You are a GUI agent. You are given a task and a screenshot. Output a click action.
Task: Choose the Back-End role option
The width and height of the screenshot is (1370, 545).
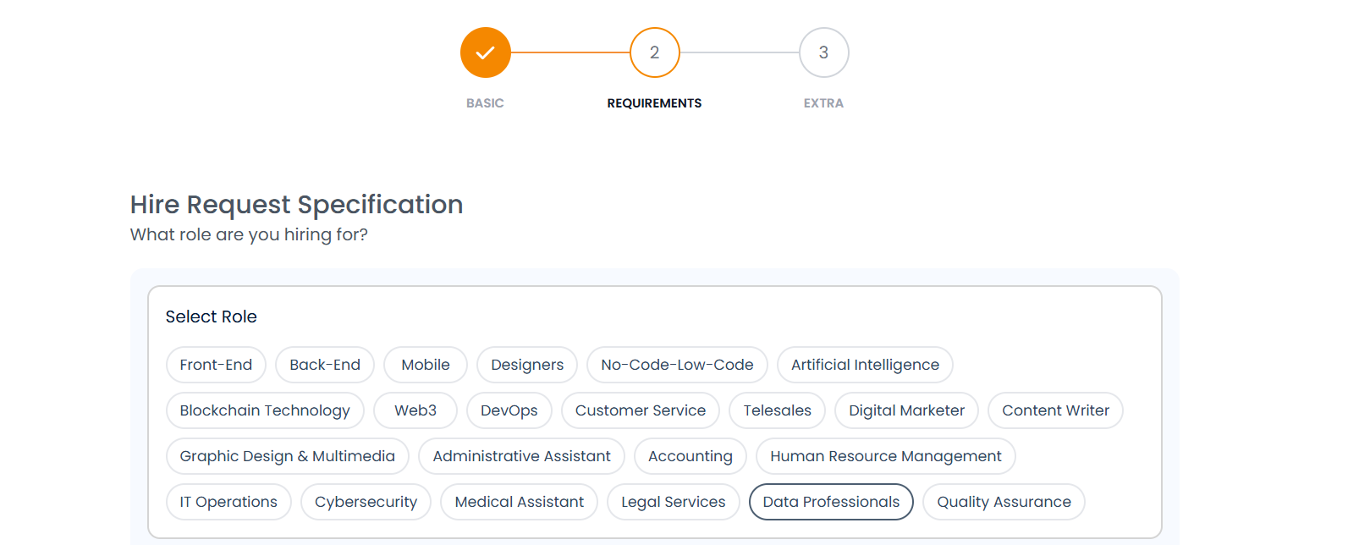[325, 365]
